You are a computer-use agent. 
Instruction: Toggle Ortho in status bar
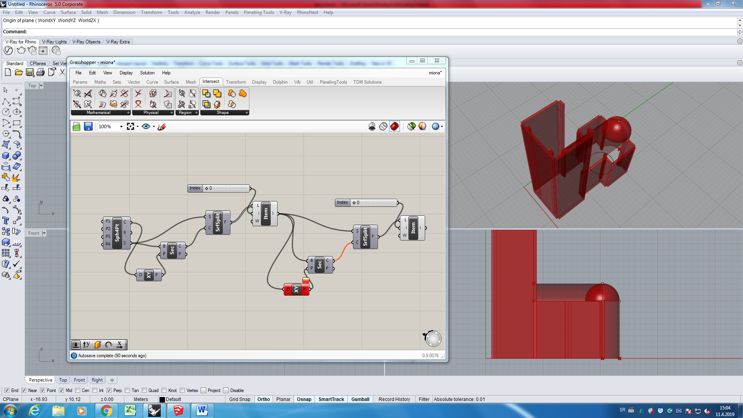click(x=264, y=399)
